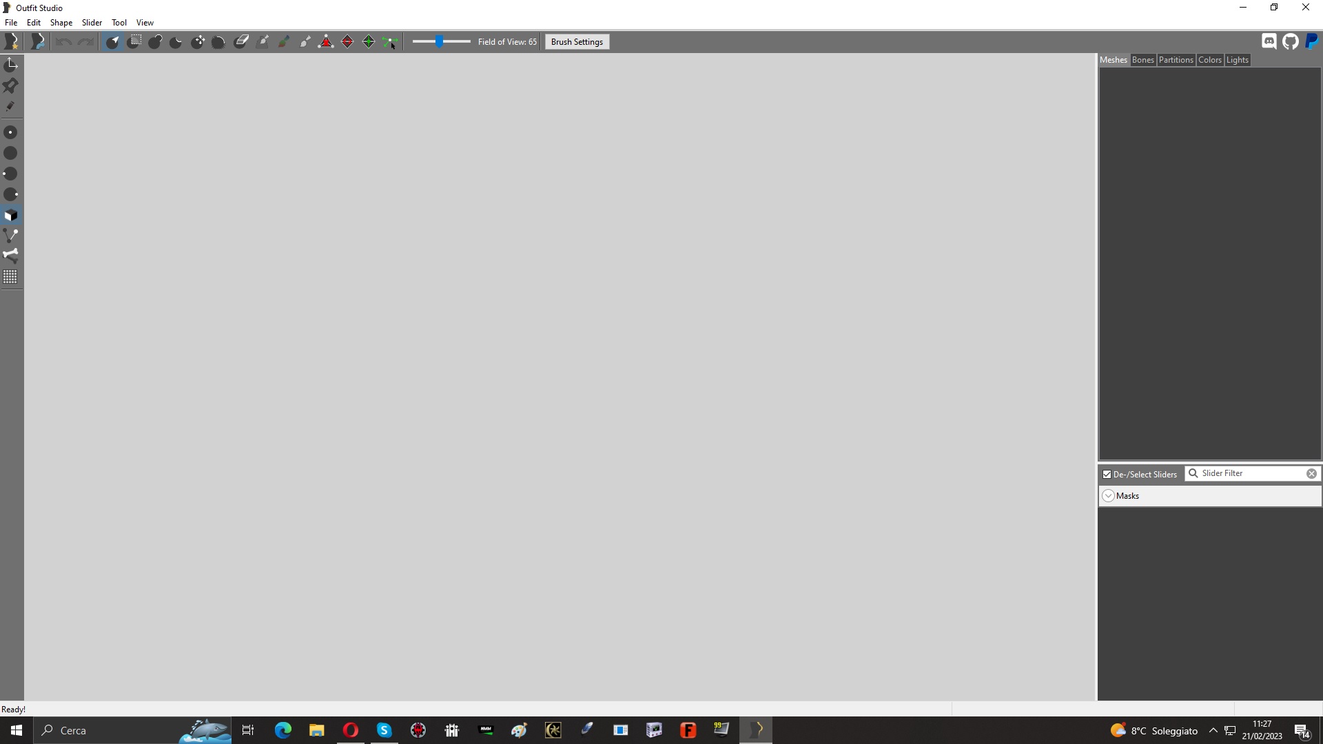Select the Color Paint brush

click(x=284, y=42)
